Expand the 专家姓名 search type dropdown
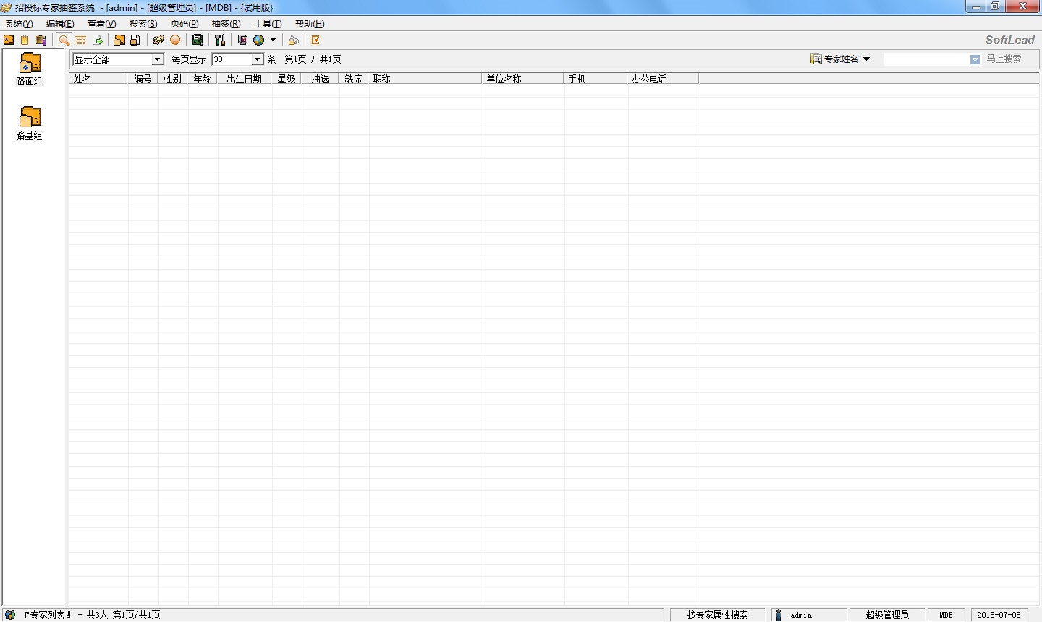The width and height of the screenshot is (1042, 622). (841, 59)
